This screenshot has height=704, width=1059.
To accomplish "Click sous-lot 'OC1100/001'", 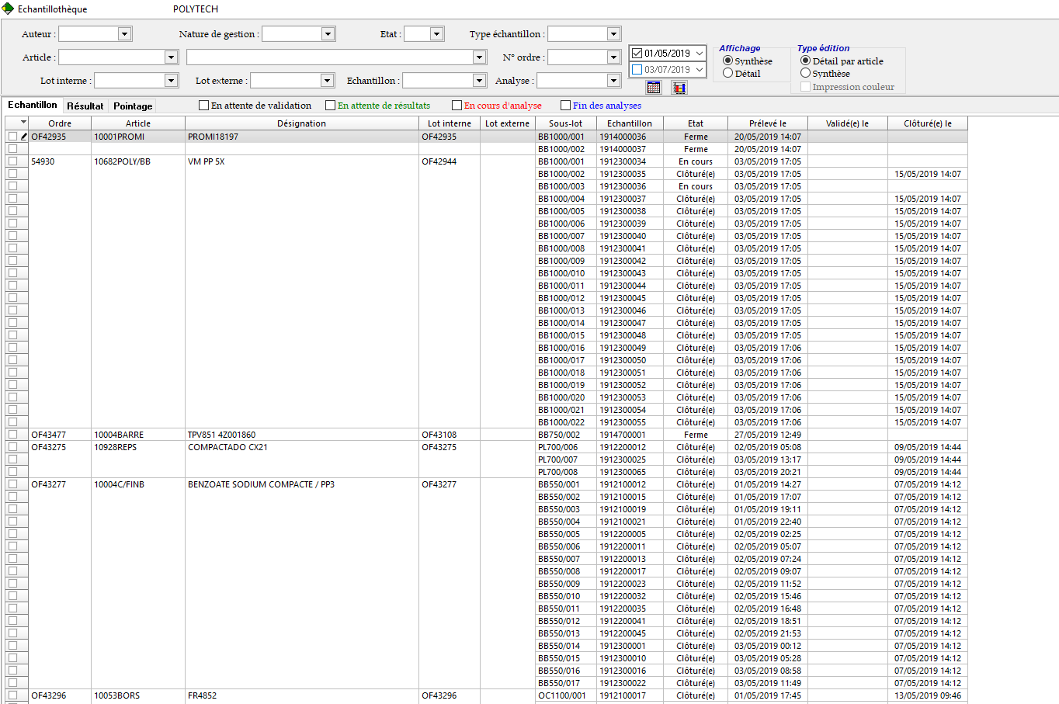I will pyautogui.click(x=562, y=695).
